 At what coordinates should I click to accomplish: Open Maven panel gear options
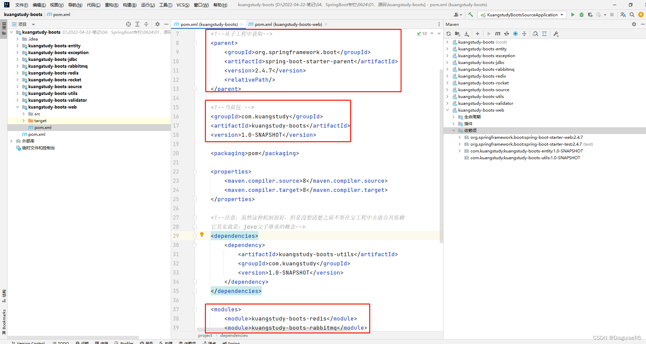(634, 24)
